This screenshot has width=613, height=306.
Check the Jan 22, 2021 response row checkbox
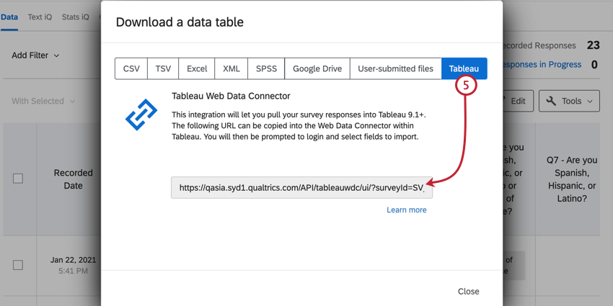(18, 265)
